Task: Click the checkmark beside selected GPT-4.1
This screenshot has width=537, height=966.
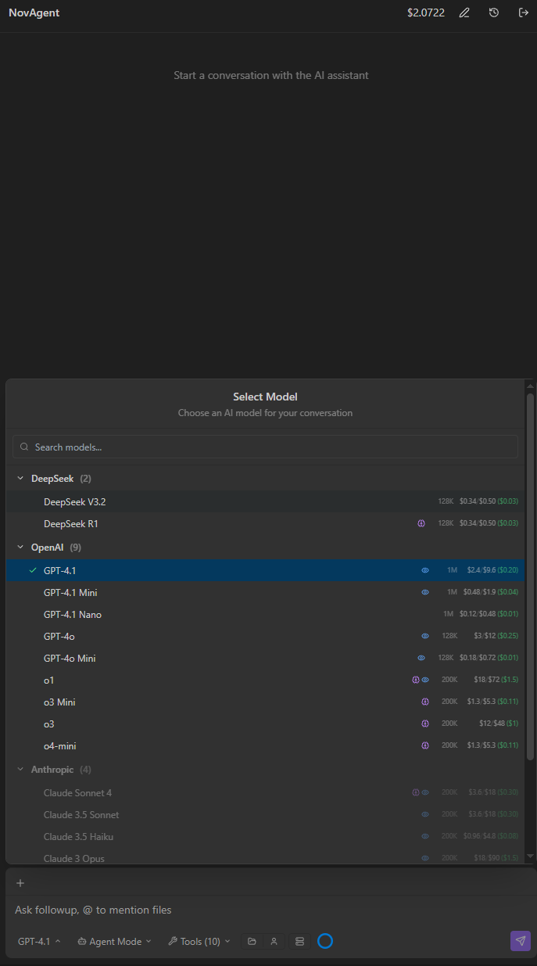Action: tap(33, 570)
